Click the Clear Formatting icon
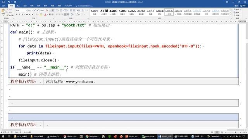The height and width of the screenshot is (139, 248). [47, 10]
